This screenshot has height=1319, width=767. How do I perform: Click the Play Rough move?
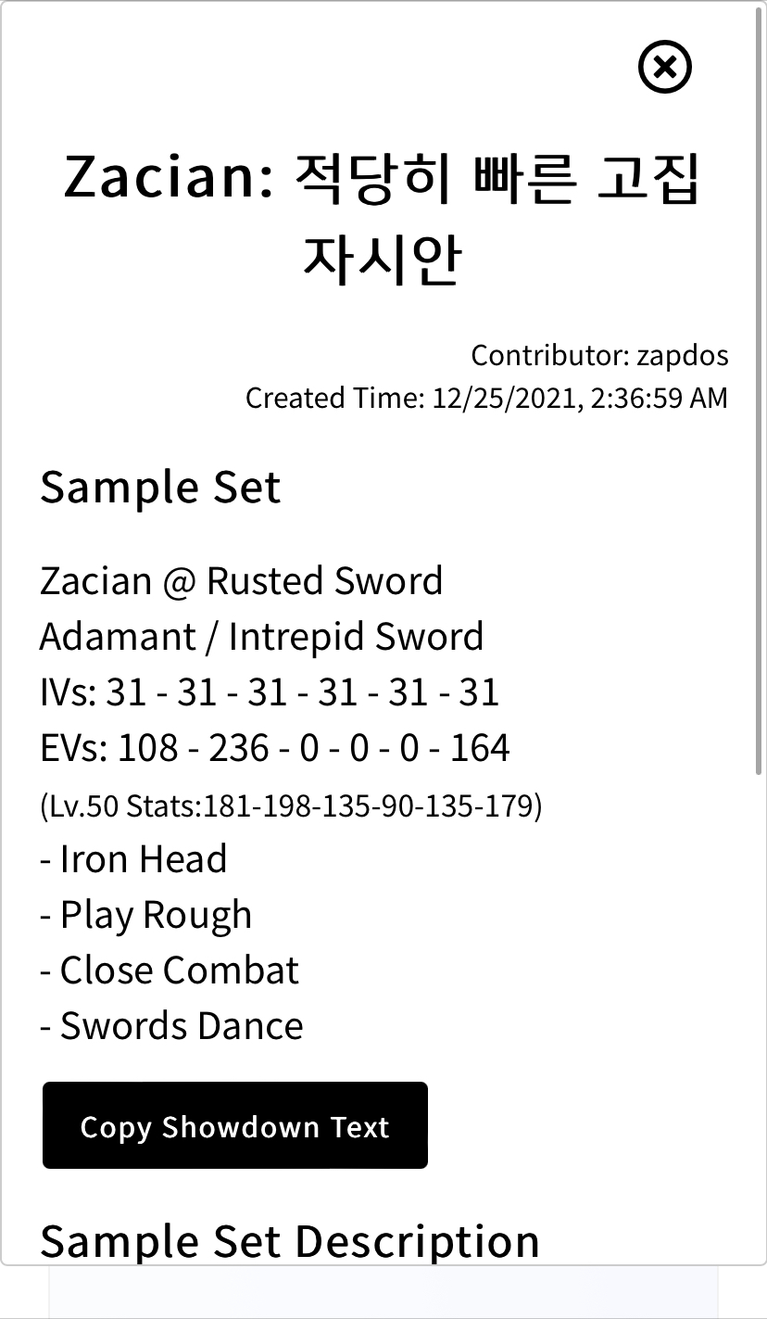pyautogui.click(x=146, y=915)
